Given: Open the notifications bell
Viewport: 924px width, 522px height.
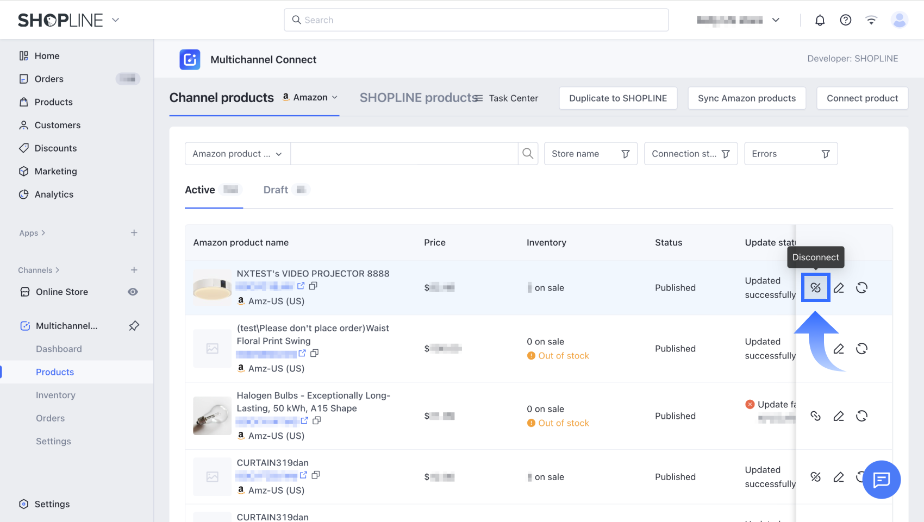Looking at the screenshot, I should [x=820, y=20].
